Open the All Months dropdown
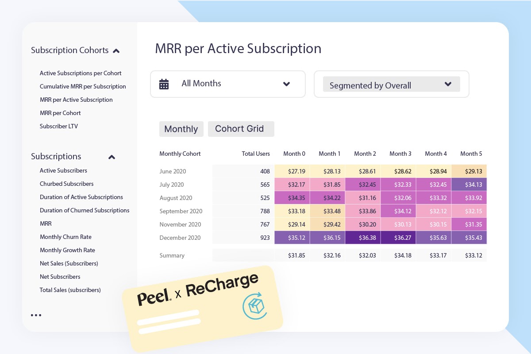Viewport: 531px width, 354px height. (x=228, y=84)
